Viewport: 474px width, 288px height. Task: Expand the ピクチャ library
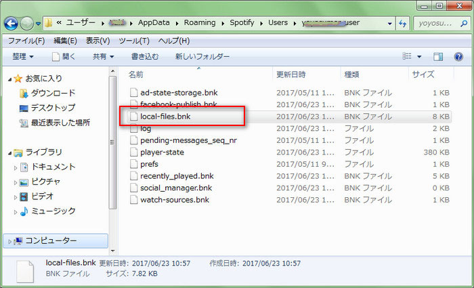(x=16, y=182)
